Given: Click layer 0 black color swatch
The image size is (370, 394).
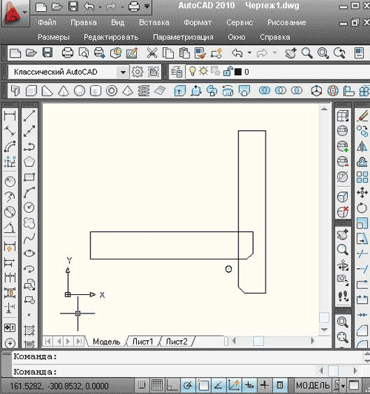Looking at the screenshot, I should click(238, 72).
